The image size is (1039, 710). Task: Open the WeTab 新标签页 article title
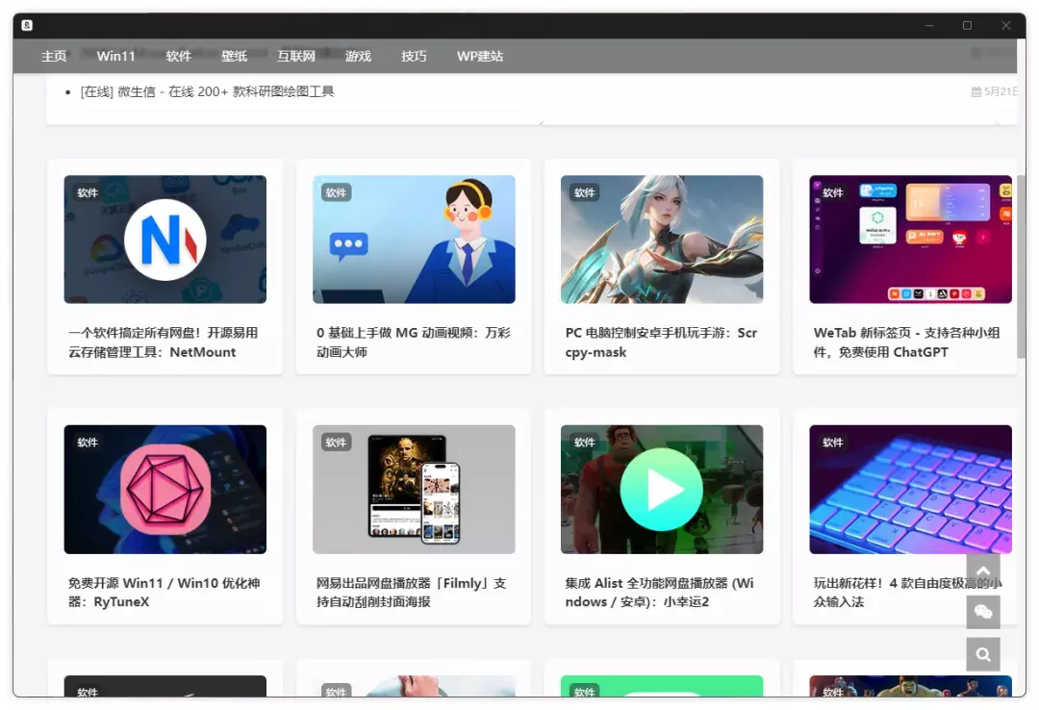tap(906, 342)
